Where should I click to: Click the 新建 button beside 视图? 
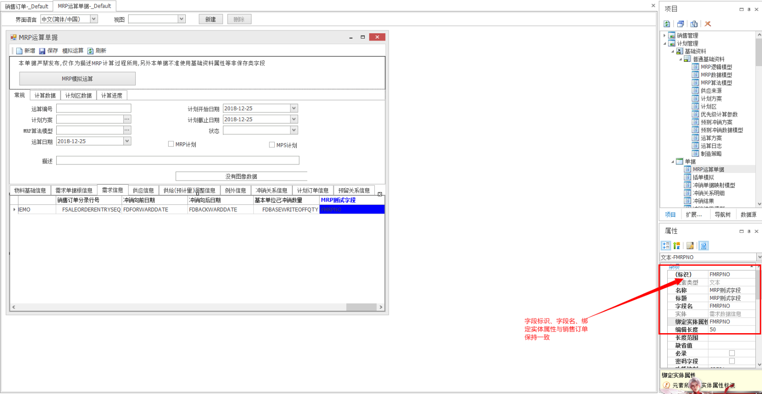(x=211, y=19)
